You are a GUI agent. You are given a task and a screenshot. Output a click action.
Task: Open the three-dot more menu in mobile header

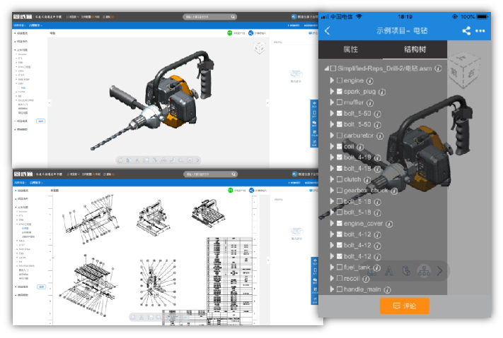pos(480,31)
